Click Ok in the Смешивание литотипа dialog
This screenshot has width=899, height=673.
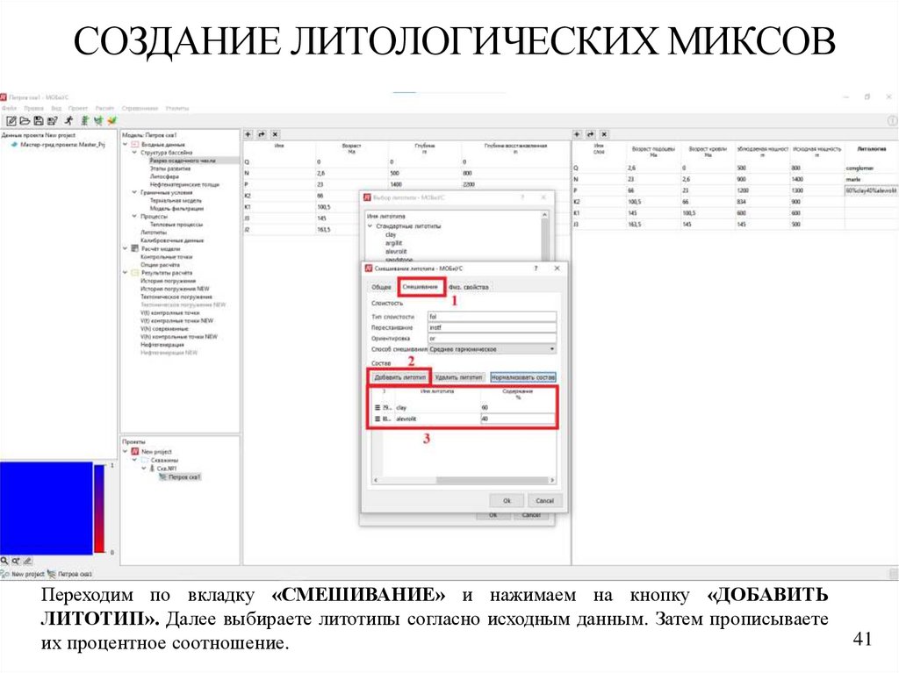[x=507, y=500]
